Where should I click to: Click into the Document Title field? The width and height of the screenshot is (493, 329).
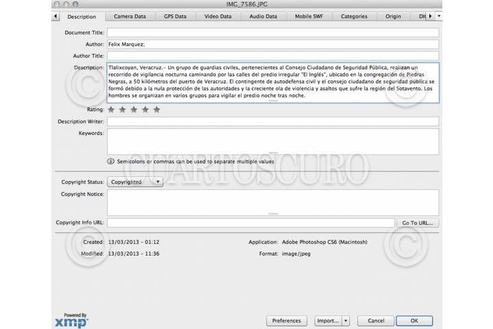pyautogui.click(x=273, y=32)
